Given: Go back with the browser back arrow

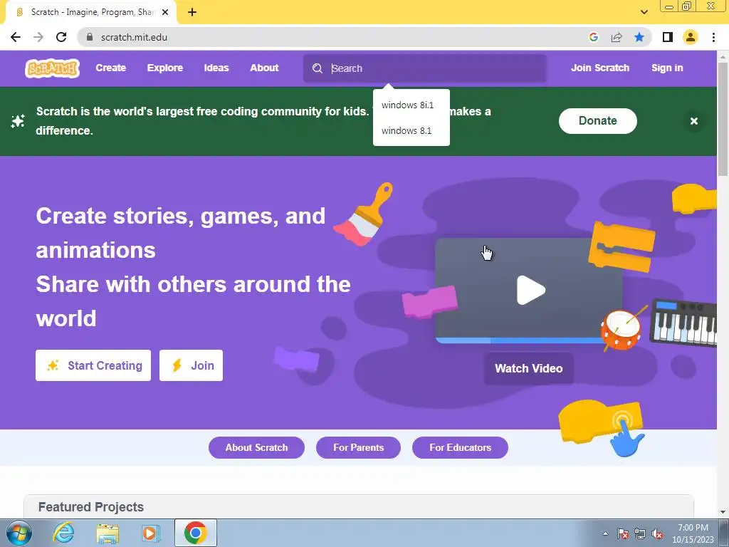Looking at the screenshot, I should tap(16, 37).
